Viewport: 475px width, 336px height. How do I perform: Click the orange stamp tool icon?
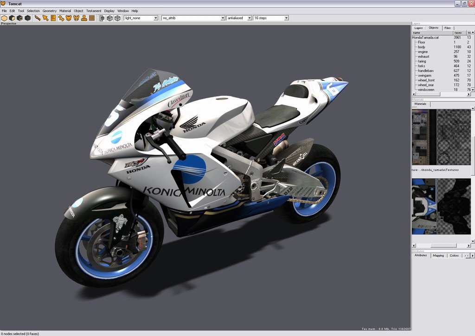coord(84,18)
